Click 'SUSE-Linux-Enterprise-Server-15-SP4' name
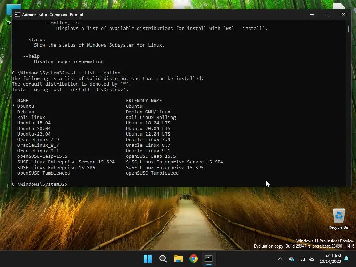The image size is (356, 267). click(x=66, y=162)
